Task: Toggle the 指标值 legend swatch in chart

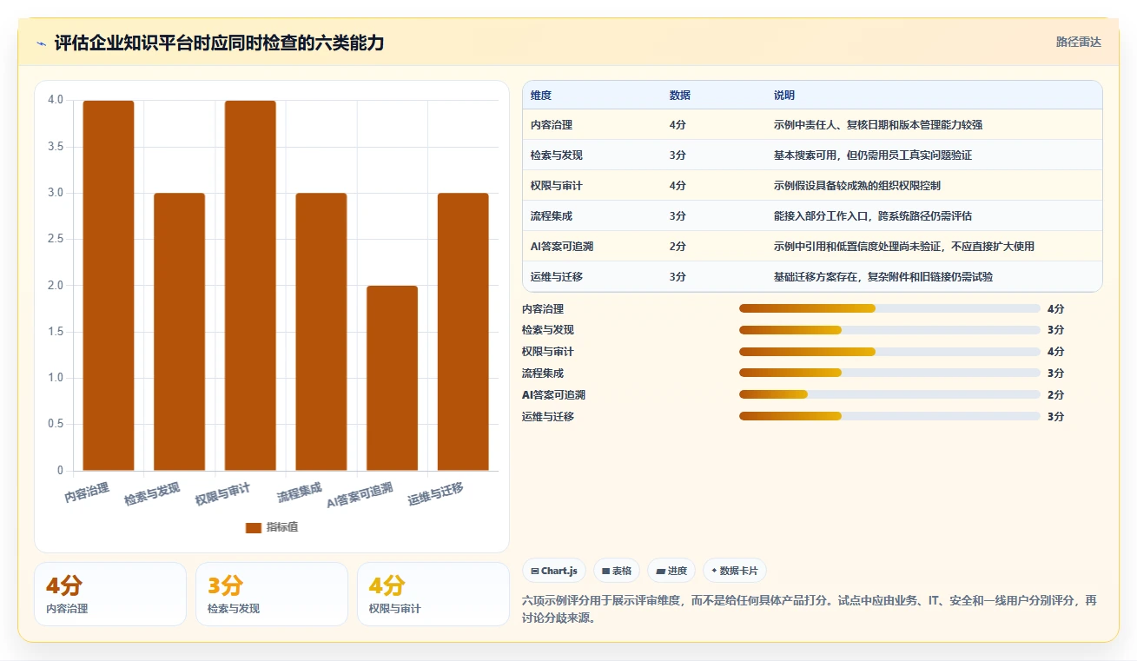Action: point(254,527)
